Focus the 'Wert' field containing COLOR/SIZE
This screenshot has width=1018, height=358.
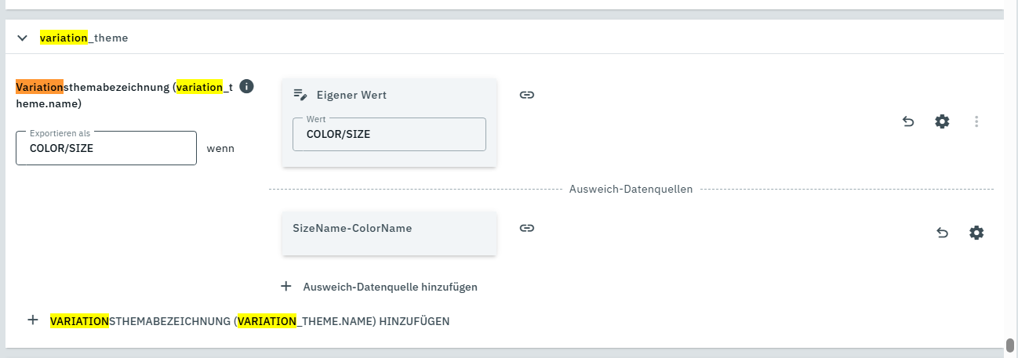(x=389, y=134)
